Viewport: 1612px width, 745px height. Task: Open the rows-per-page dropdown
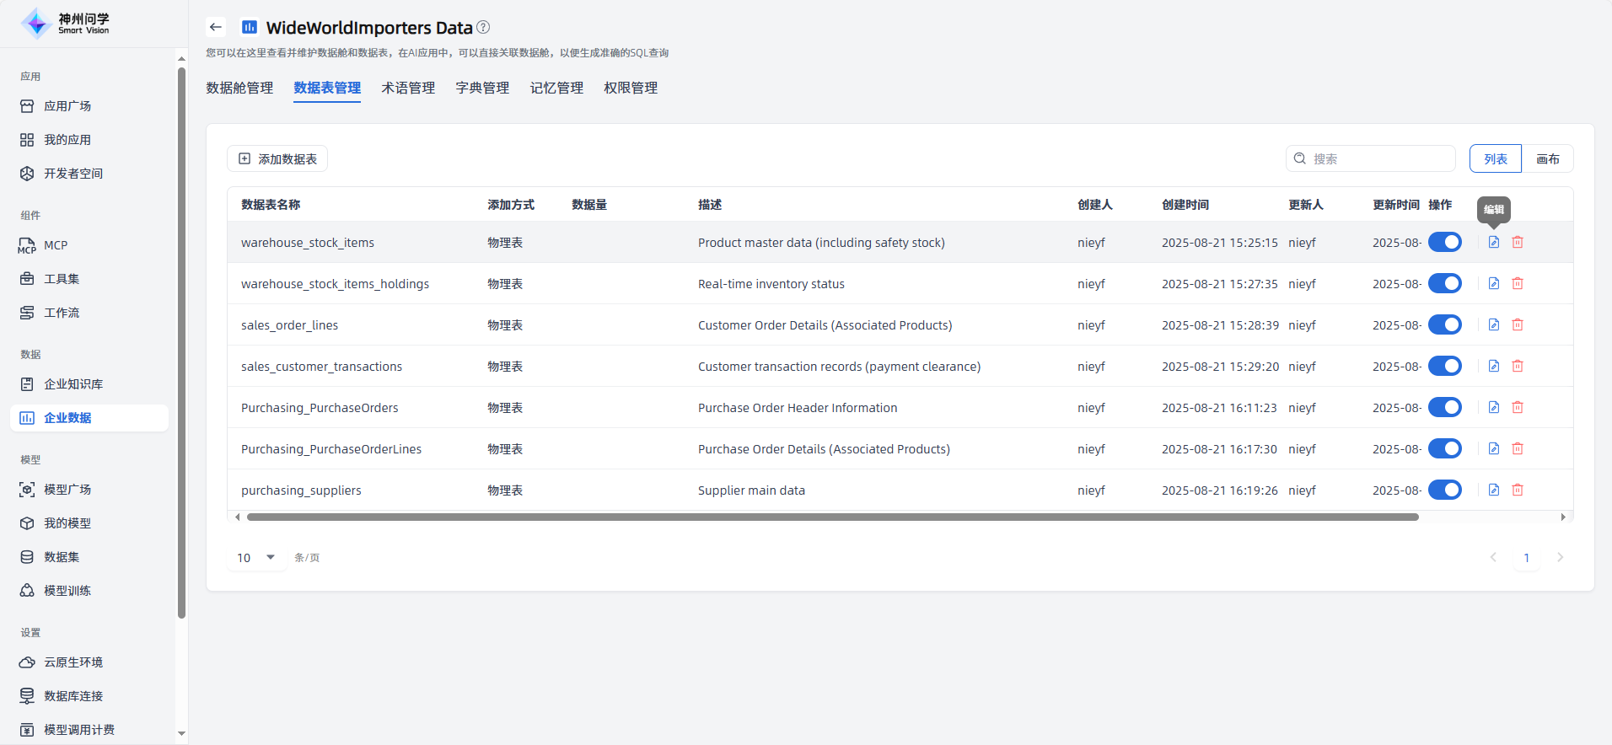click(256, 558)
